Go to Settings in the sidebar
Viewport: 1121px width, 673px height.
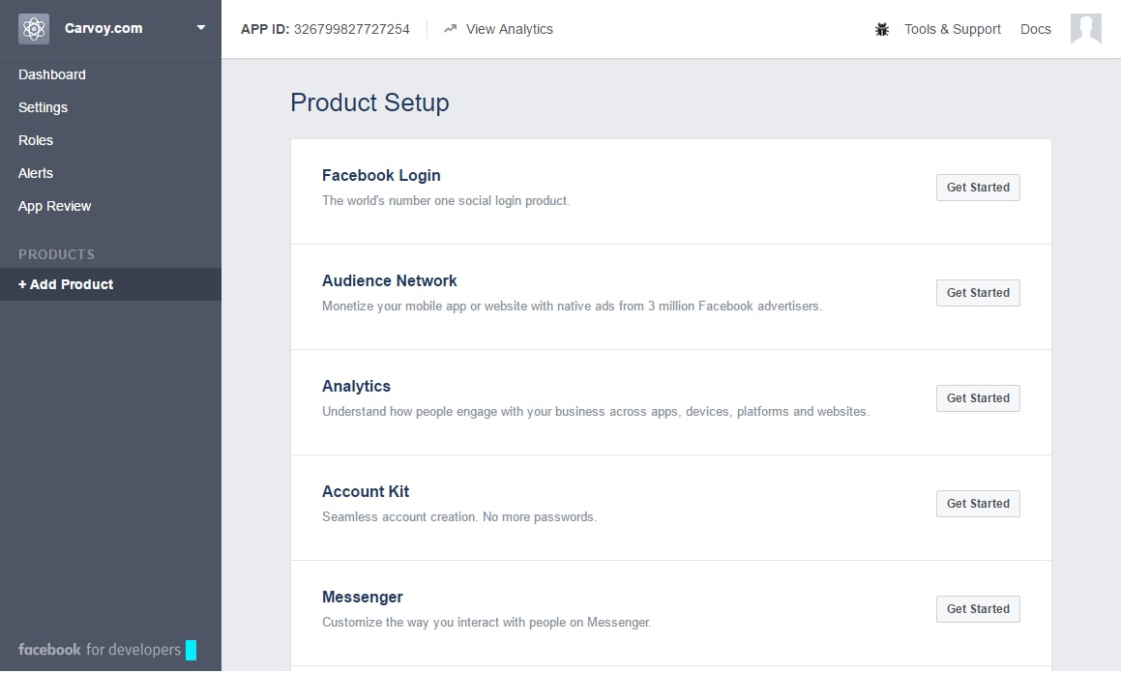click(x=44, y=107)
